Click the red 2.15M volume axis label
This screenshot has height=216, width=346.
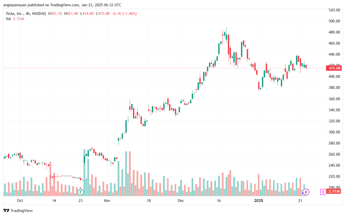(x=334, y=191)
